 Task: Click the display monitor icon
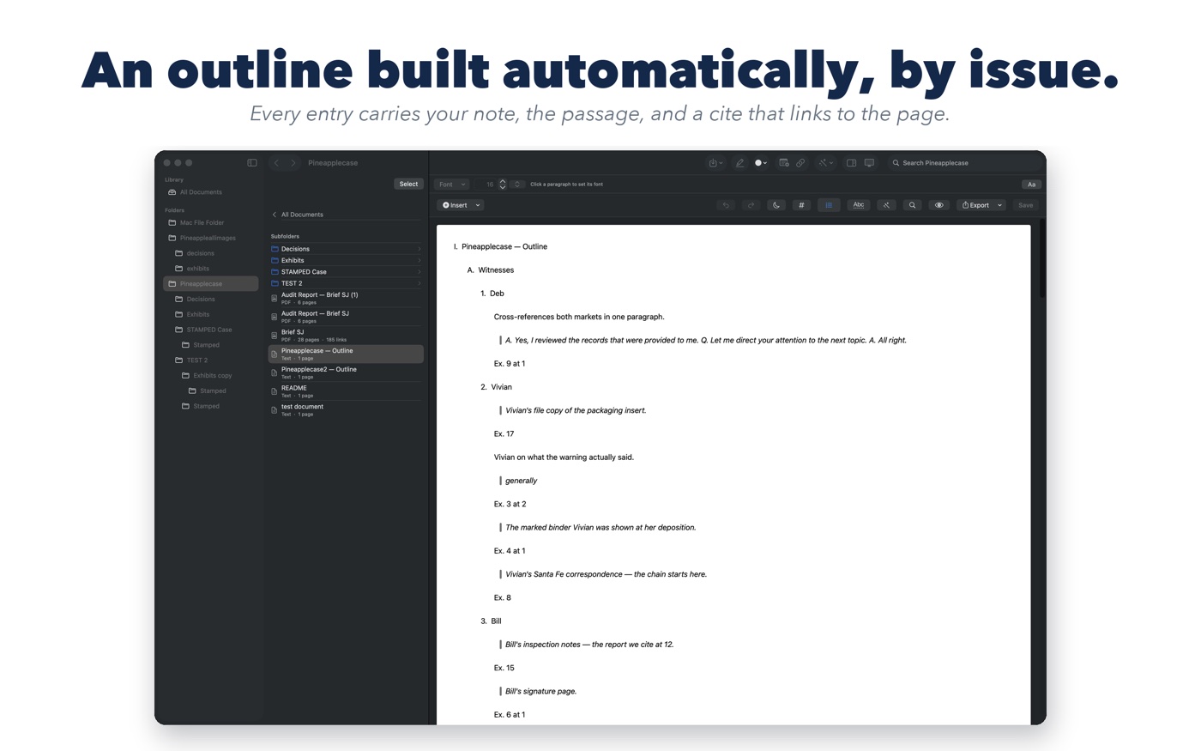pos(869,163)
